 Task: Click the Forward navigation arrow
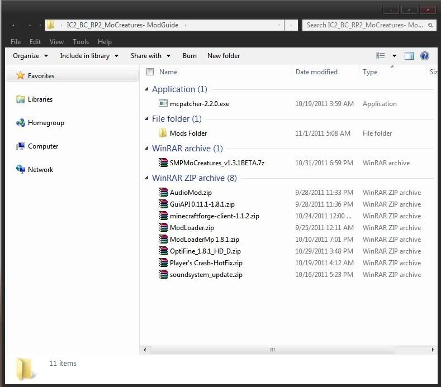(x=30, y=25)
